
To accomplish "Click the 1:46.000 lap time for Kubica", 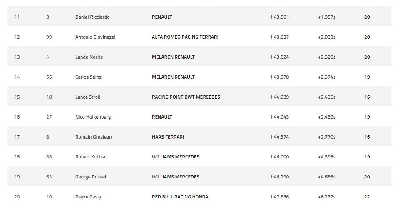I will [x=279, y=157].
